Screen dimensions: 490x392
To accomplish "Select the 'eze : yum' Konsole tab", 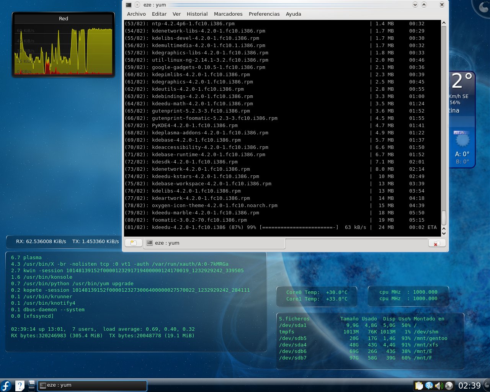I will coord(214,243).
